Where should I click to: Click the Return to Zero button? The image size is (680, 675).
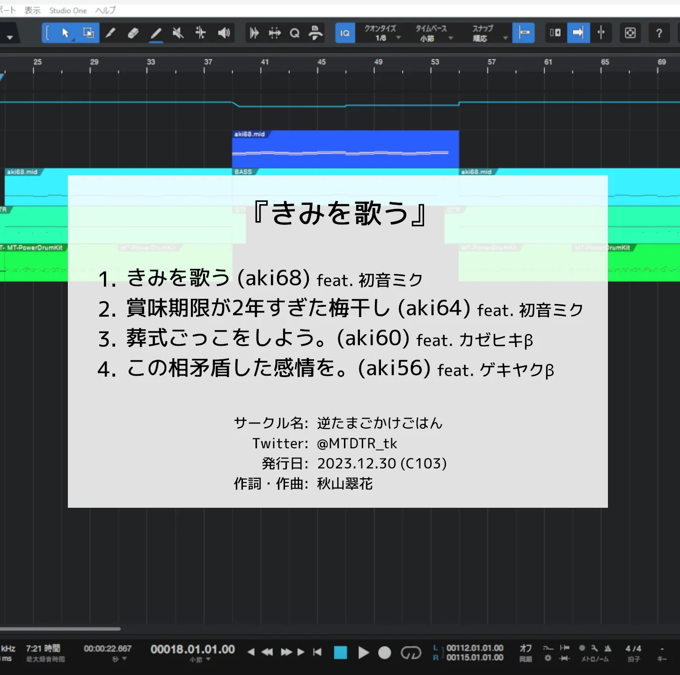pos(317,652)
